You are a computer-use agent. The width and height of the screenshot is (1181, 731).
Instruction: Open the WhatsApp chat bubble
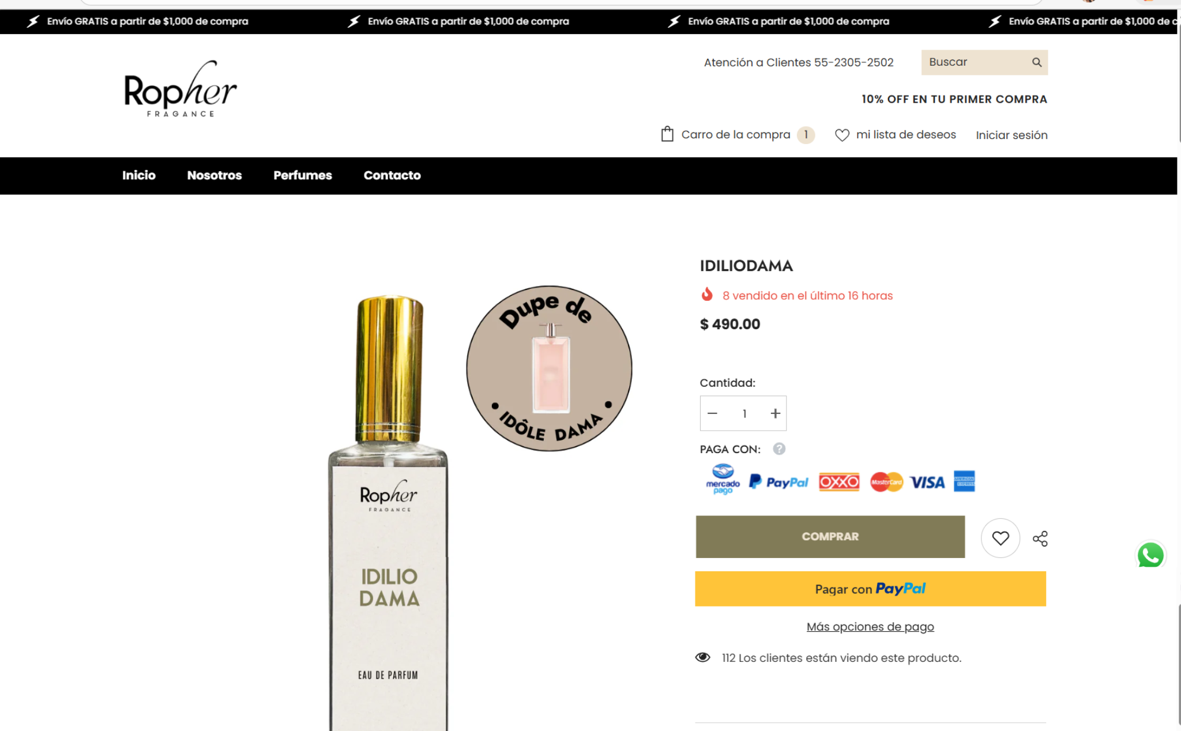[1150, 555]
